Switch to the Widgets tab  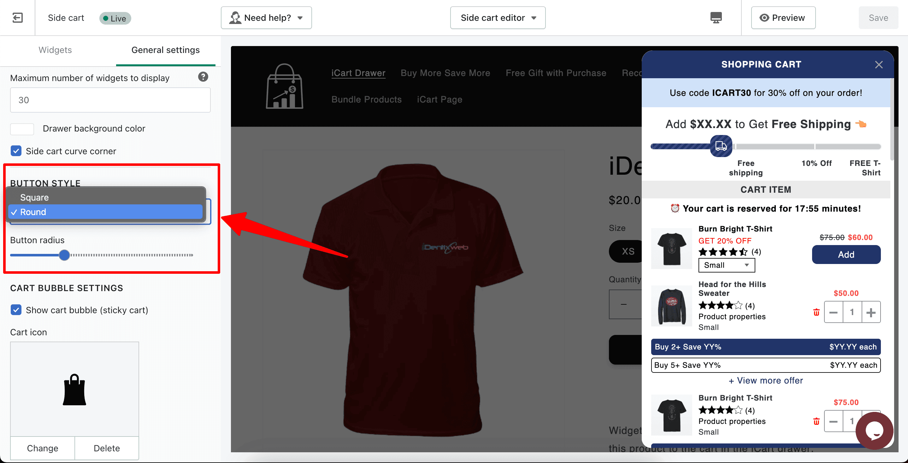tap(55, 50)
